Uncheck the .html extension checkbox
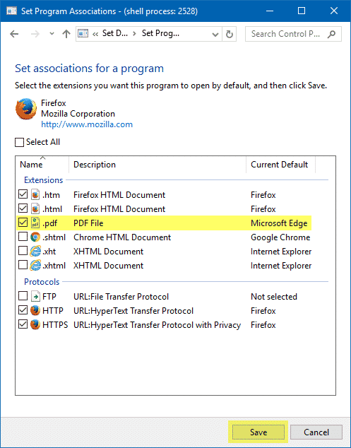 coord(23,208)
